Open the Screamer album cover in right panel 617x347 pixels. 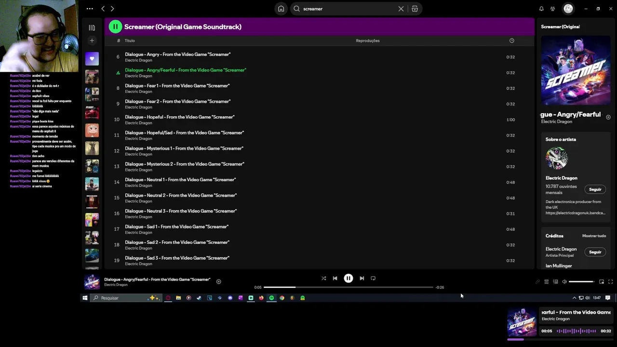[576, 70]
